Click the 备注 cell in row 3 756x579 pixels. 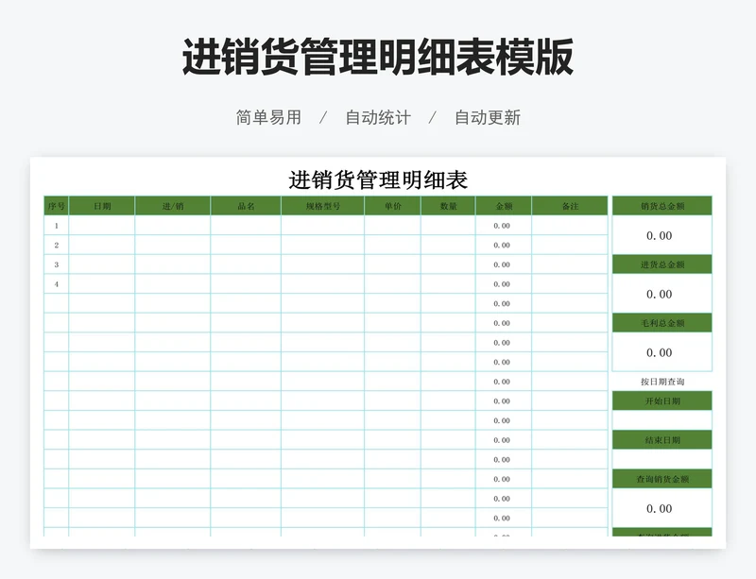pos(570,264)
